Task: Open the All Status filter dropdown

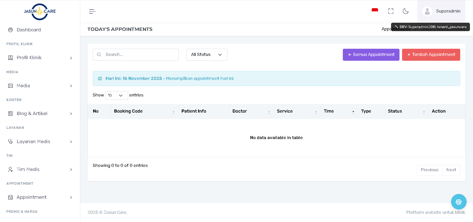Action: (x=207, y=55)
